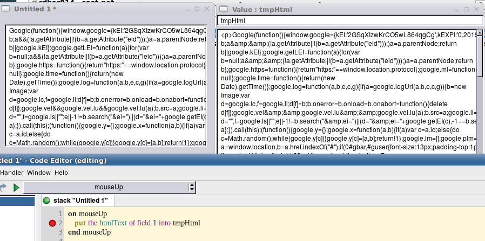The height and width of the screenshot is (241, 485).
Task: Click the green status dot on stack tab
Action: pos(46,201)
